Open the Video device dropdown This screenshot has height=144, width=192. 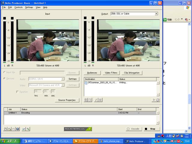click(63, 85)
